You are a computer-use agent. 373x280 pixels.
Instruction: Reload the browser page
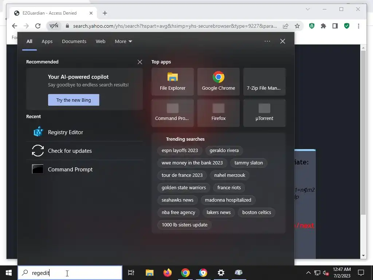tap(38, 26)
